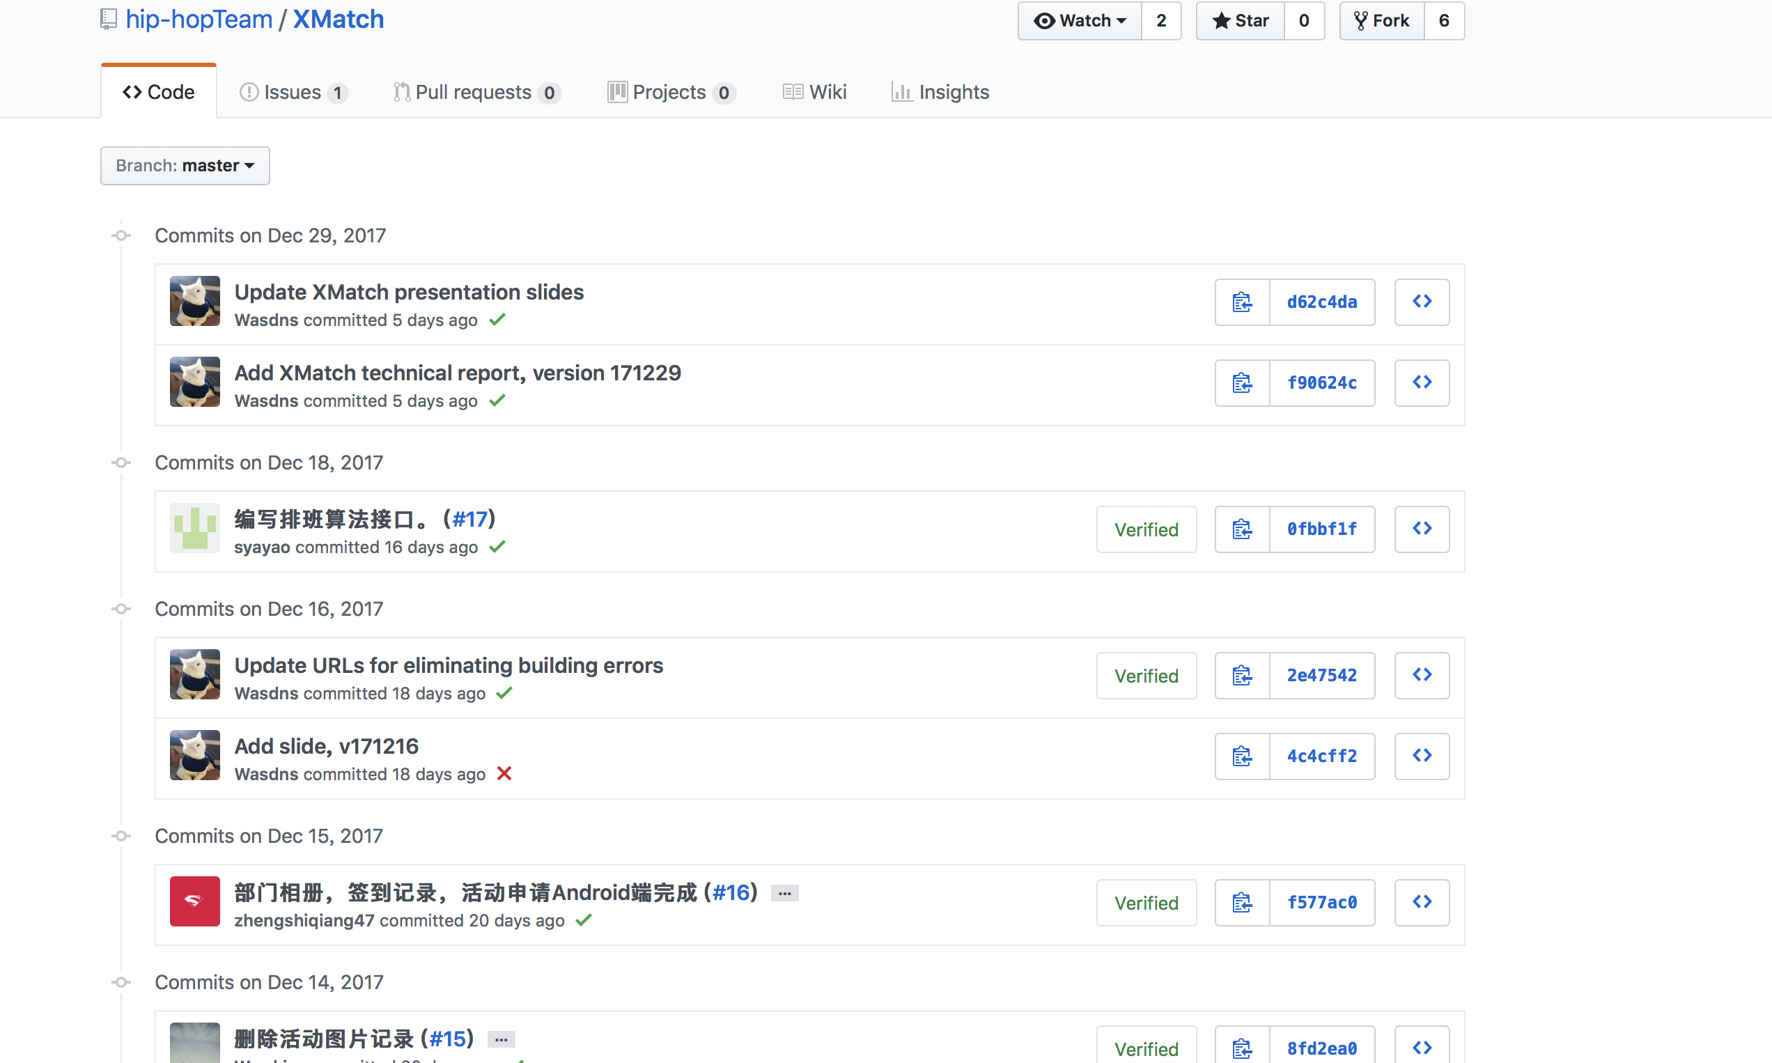This screenshot has height=1063, width=1772.
Task: Open commit f577ac0 hash link
Action: [1322, 903]
